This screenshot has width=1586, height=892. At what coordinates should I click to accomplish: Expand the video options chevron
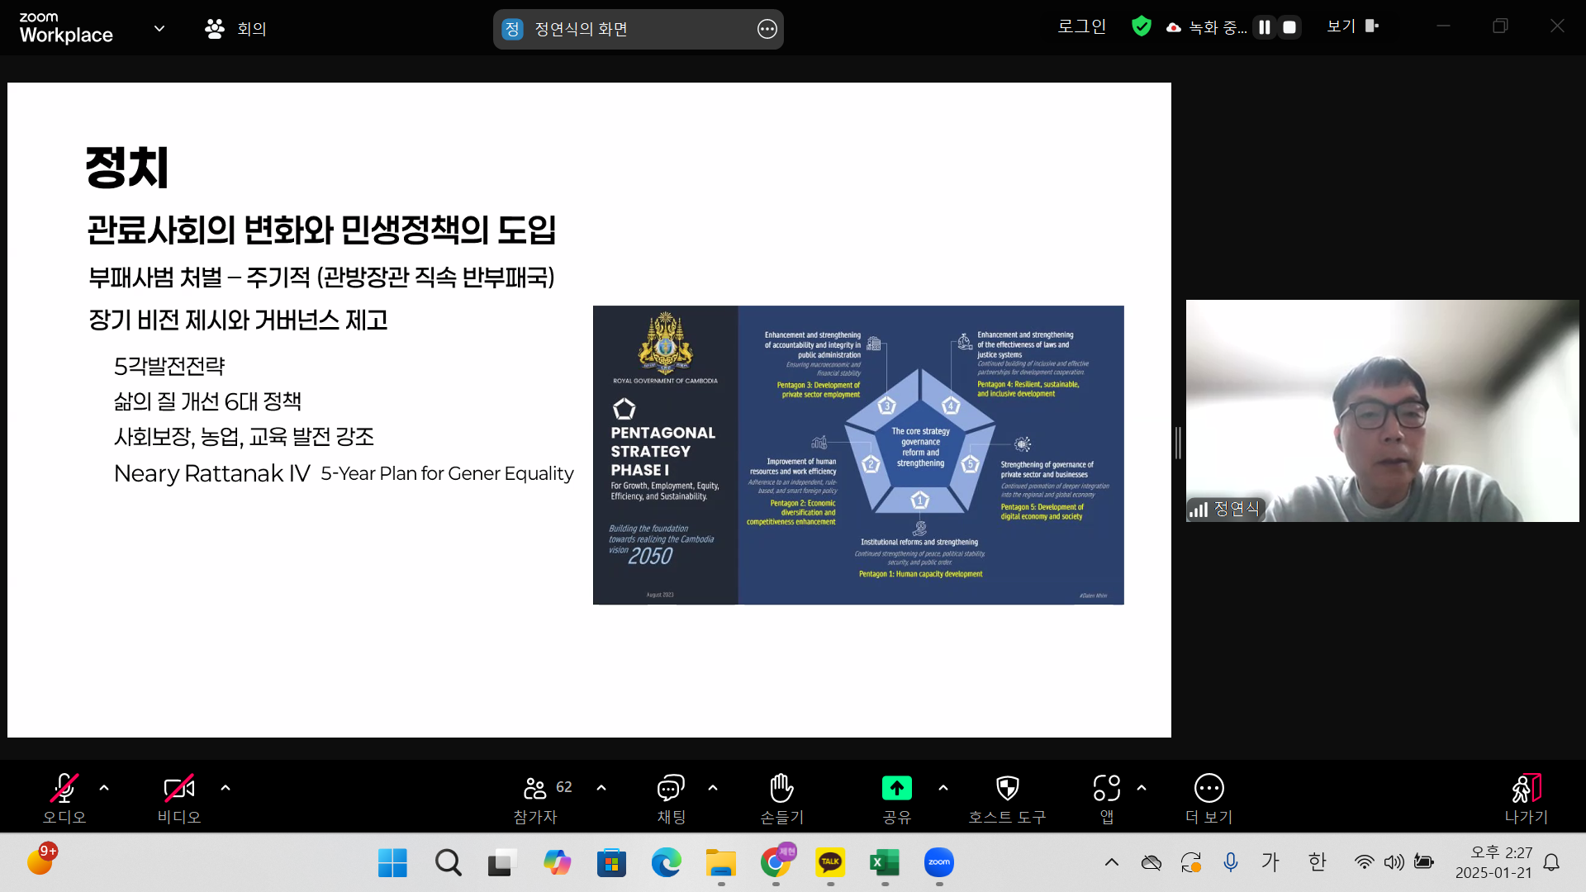(226, 787)
